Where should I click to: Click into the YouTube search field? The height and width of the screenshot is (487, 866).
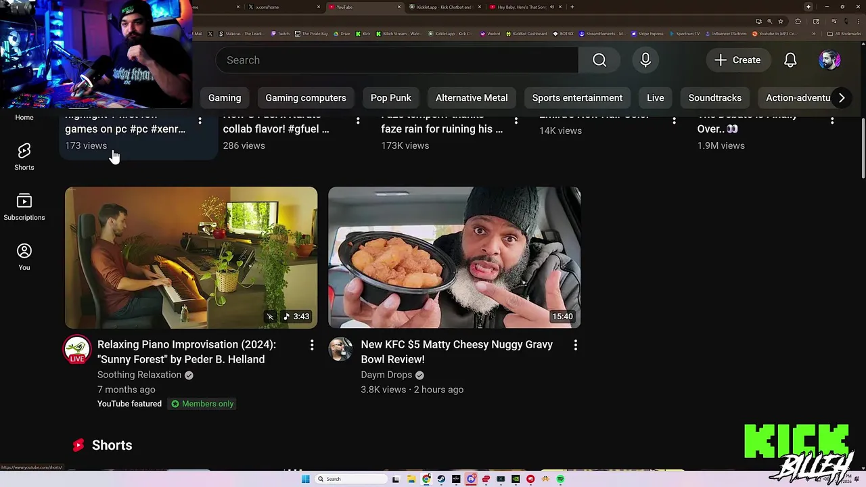pyautogui.click(x=397, y=60)
